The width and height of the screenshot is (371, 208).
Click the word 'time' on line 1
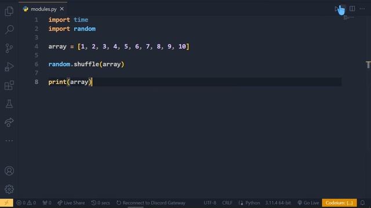pyautogui.click(x=81, y=20)
